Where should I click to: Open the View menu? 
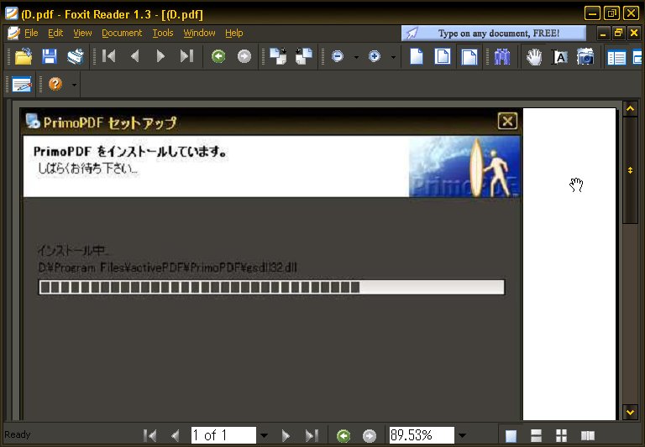coord(82,33)
